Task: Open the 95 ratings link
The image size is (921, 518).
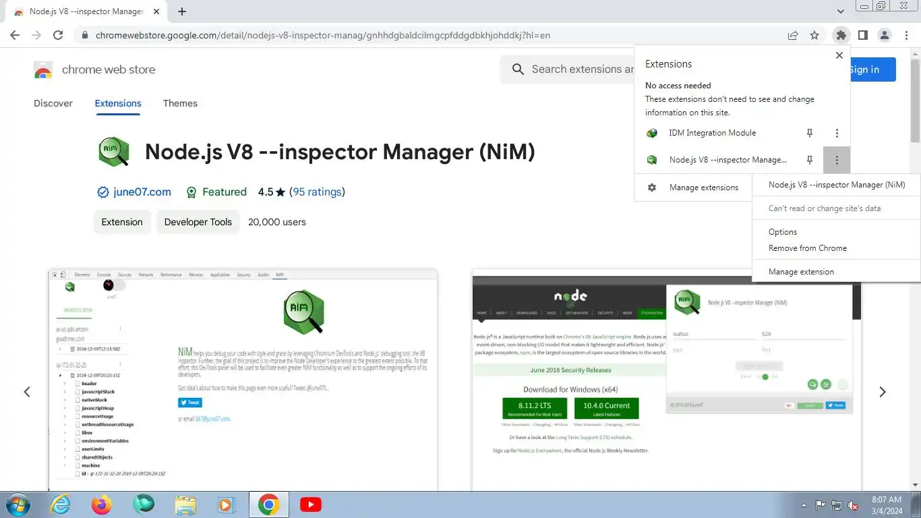Action: (317, 192)
